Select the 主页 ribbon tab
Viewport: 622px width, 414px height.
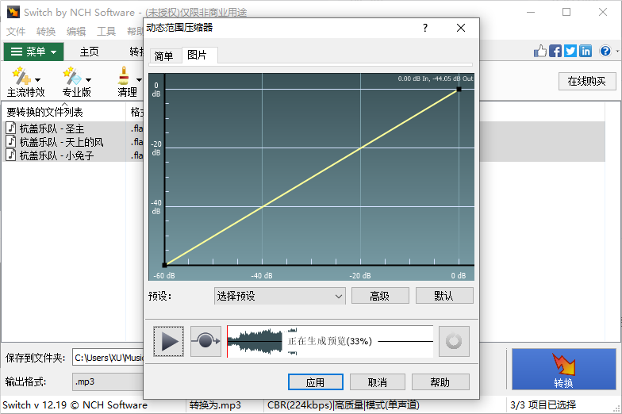(x=89, y=52)
